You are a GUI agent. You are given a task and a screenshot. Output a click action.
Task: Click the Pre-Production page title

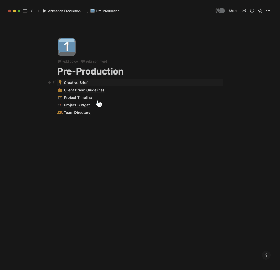90,71
